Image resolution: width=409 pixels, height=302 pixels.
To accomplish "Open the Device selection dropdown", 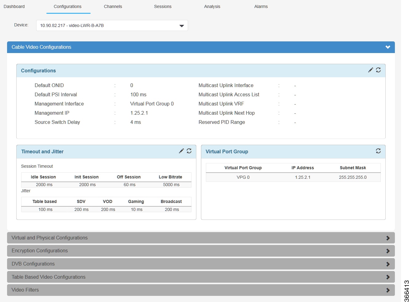I will pyautogui.click(x=181, y=26).
